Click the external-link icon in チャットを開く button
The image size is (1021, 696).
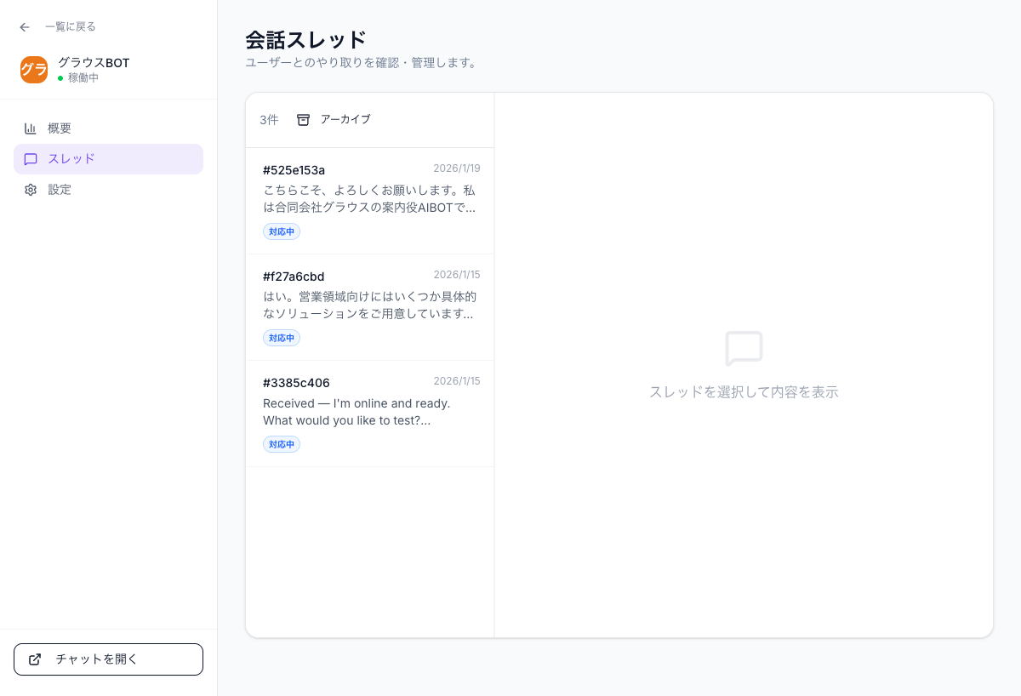(35, 659)
